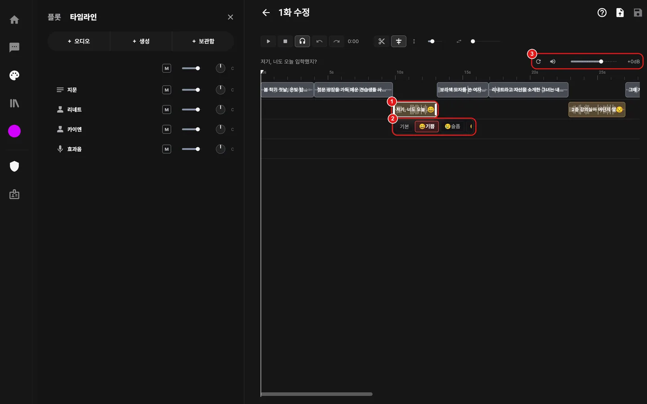Click the clip volume speaker icon
Screen dimensions: 647x404
point(553,61)
